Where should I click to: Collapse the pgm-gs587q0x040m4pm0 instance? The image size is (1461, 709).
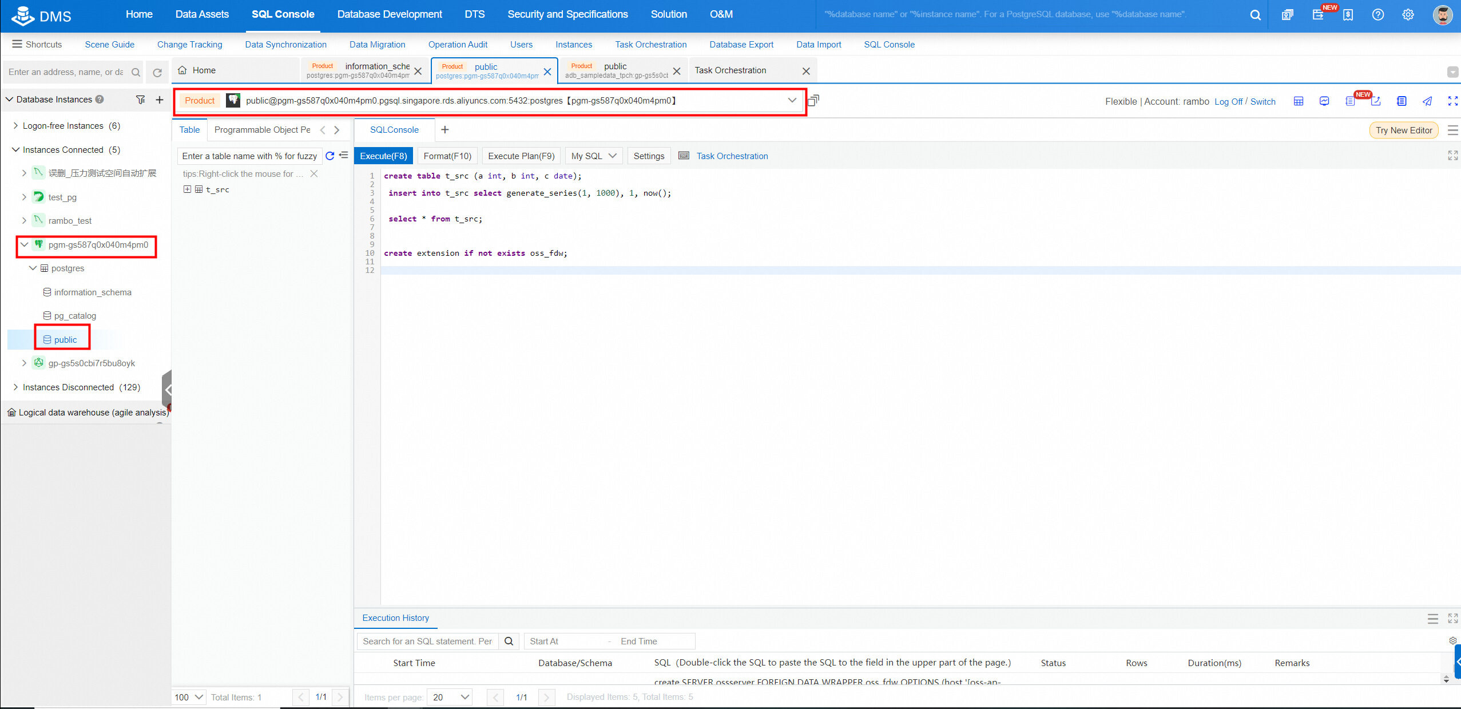[25, 245]
